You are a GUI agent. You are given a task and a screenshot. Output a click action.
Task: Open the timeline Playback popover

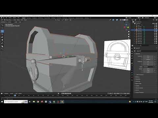click(x=6, y=93)
